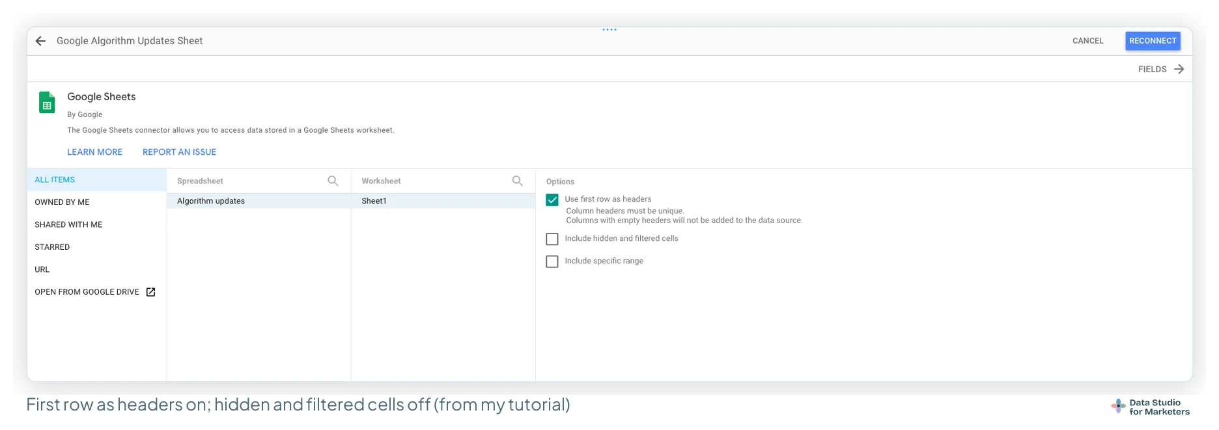Image resolution: width=1219 pixels, height=430 pixels.
Task: Uncheck Use first row as headers
Action: coord(552,200)
